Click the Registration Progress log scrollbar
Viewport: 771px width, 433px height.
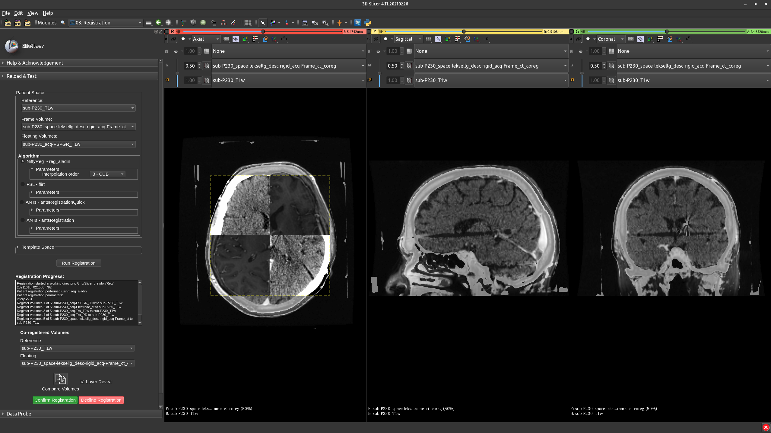click(140, 303)
